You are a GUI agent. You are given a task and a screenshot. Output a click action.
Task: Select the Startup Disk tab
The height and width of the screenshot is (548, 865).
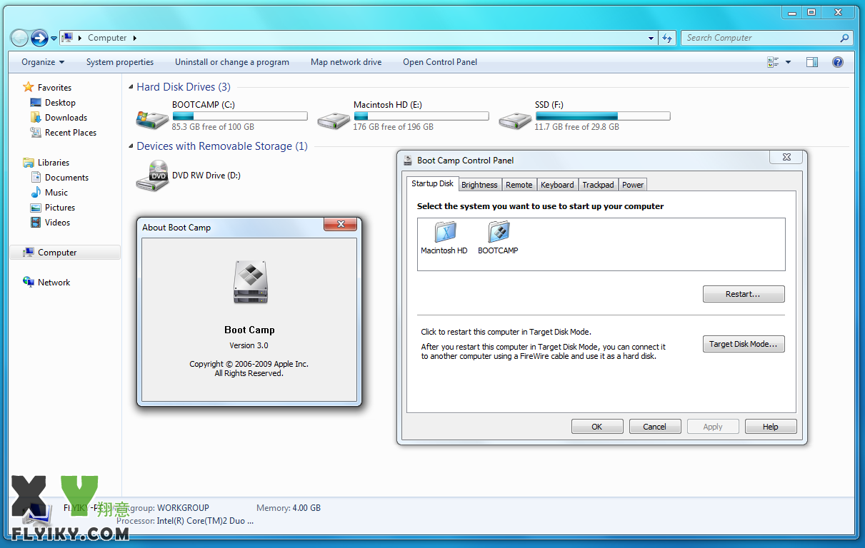432,183
